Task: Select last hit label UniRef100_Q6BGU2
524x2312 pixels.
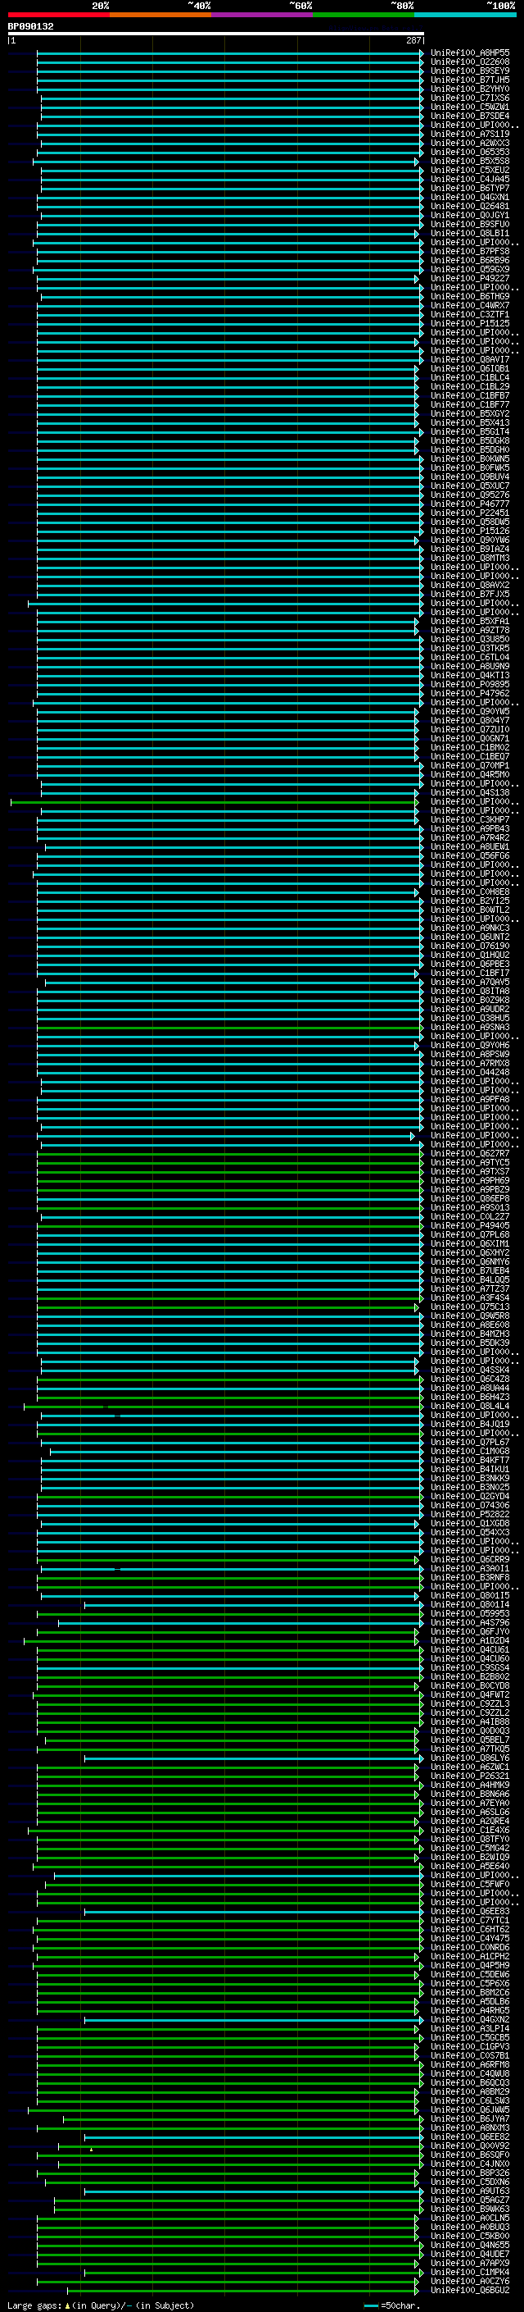Action: (470, 2291)
